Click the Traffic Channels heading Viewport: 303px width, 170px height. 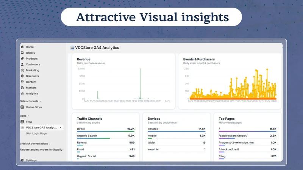[89, 119]
